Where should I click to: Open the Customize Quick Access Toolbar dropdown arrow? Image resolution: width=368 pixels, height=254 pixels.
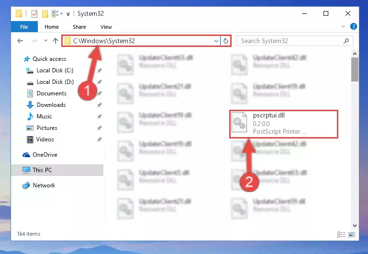(x=68, y=14)
